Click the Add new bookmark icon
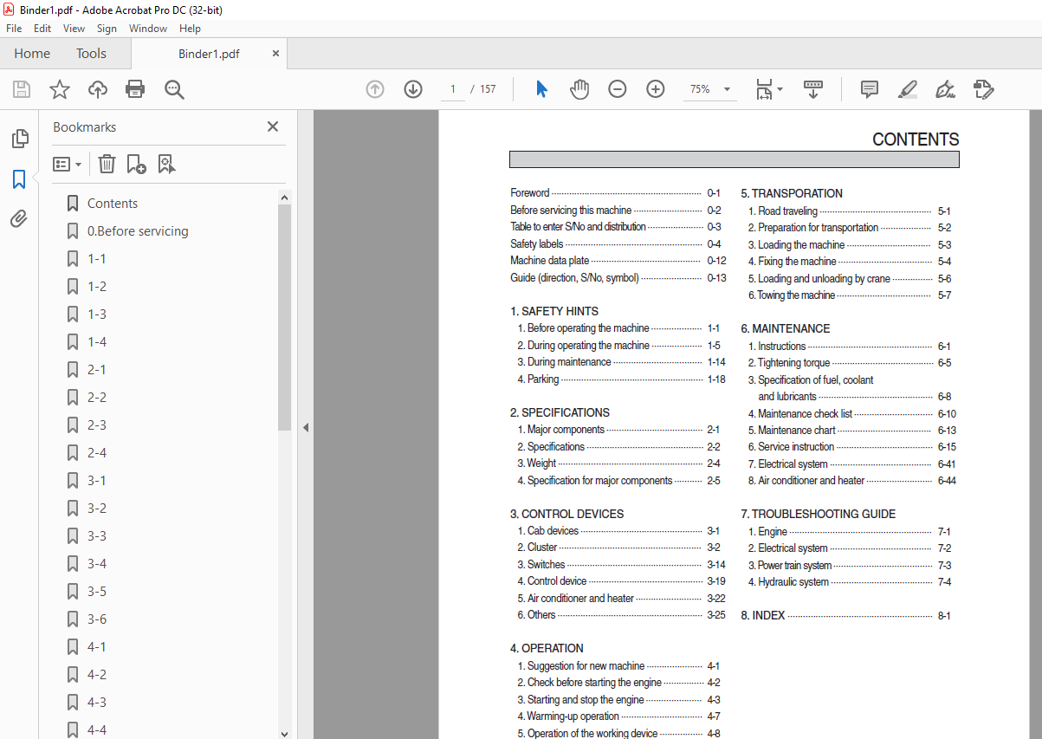Screen dimensions: 1042x739 136,164
